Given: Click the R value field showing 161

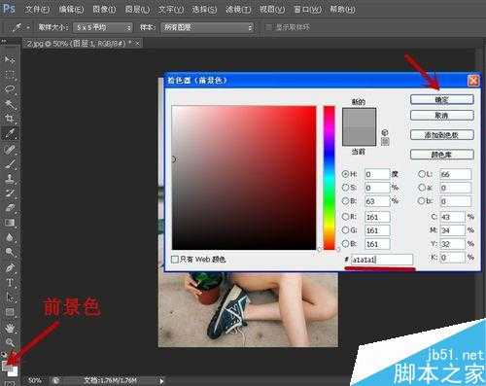Looking at the screenshot, I should 377,217.
